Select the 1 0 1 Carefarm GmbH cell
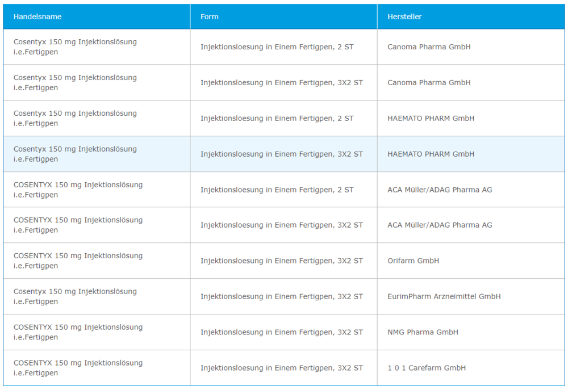568x390 pixels. [427, 368]
